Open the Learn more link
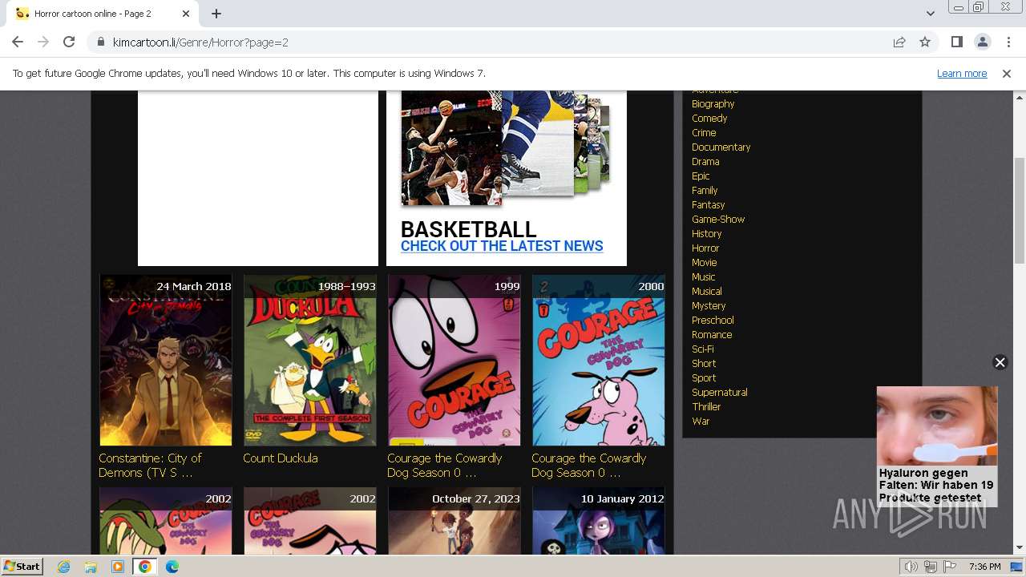The image size is (1026, 577). click(962, 73)
